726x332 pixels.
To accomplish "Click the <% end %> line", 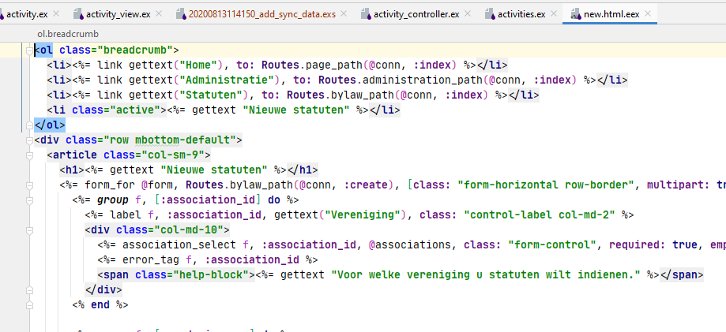I will pyautogui.click(x=100, y=304).
